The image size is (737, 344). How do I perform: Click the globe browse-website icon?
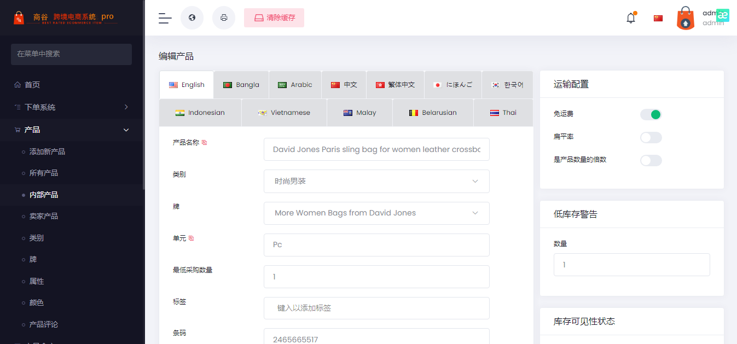(192, 18)
